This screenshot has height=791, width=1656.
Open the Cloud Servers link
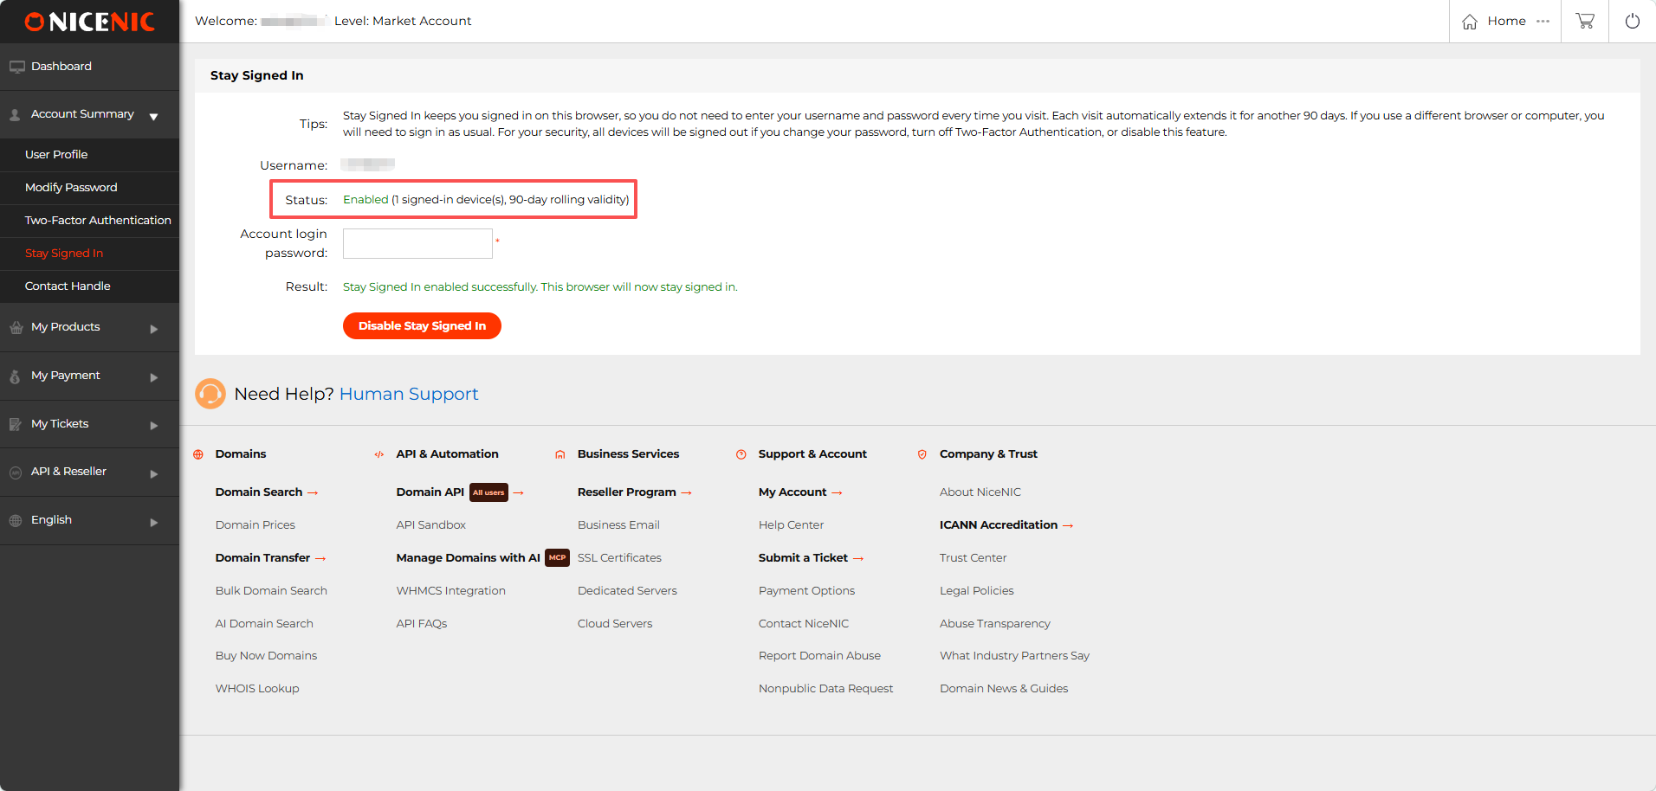615,624
